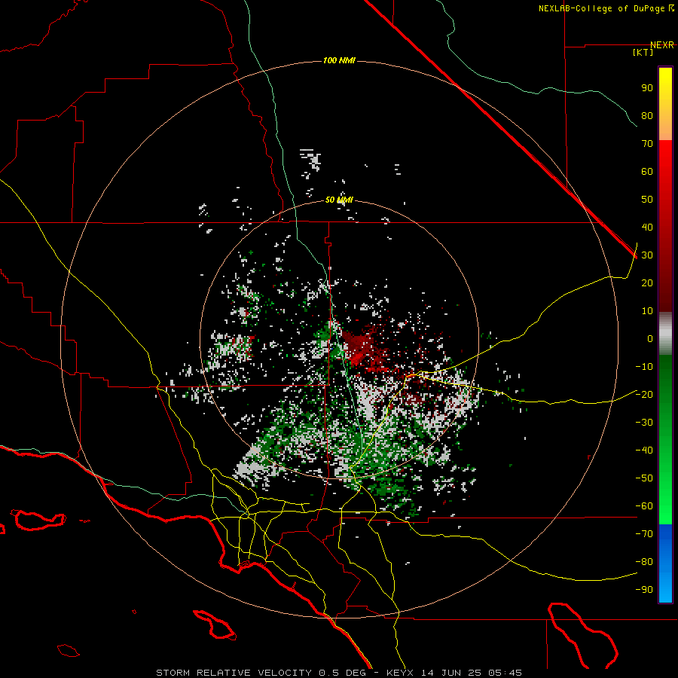Click the 05:45 timestamp text
This screenshot has height=678, width=678.
[505, 673]
